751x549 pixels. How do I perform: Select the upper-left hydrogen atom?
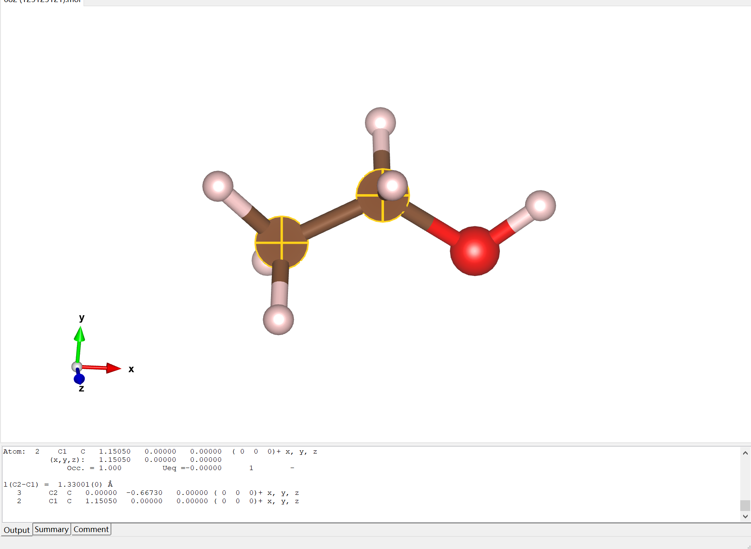tap(218, 186)
